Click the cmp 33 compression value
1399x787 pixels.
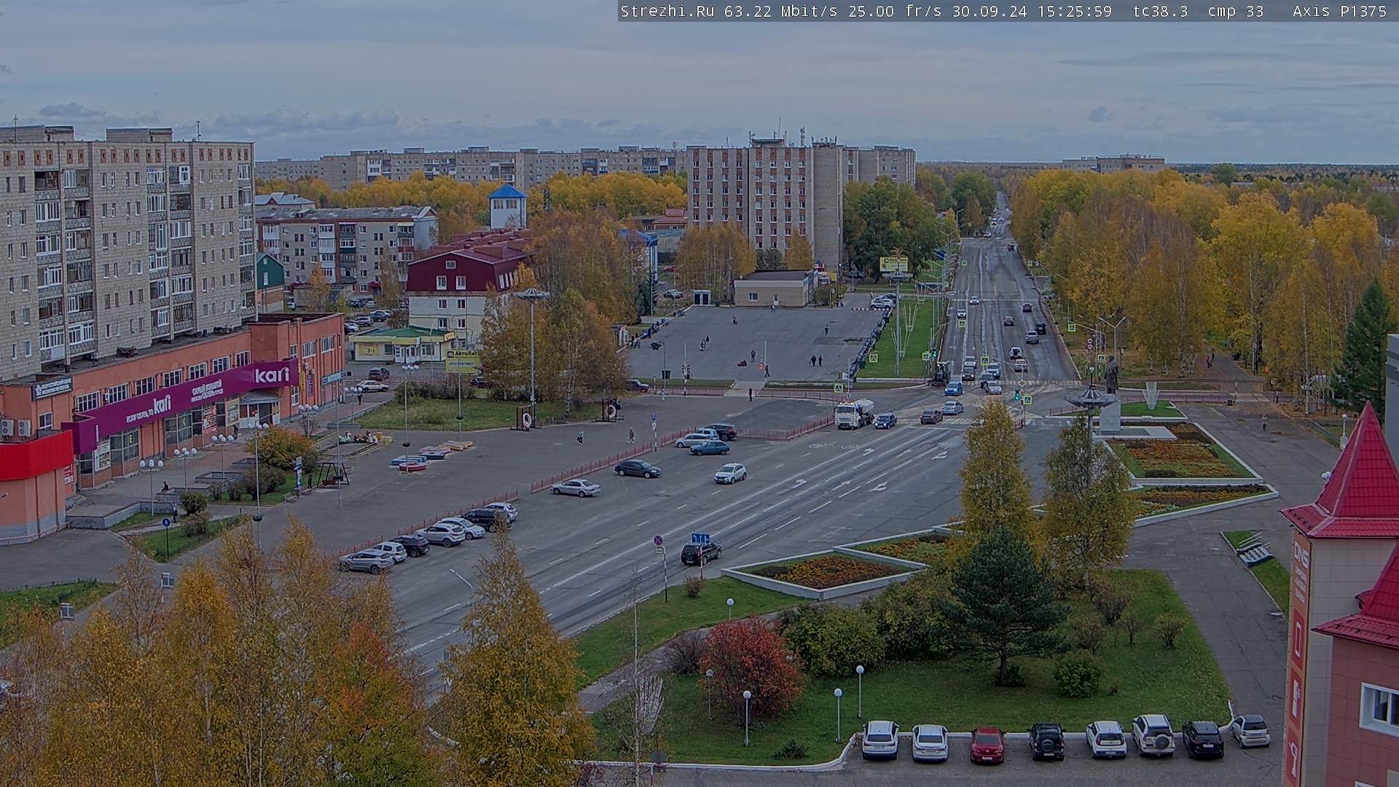(1236, 11)
